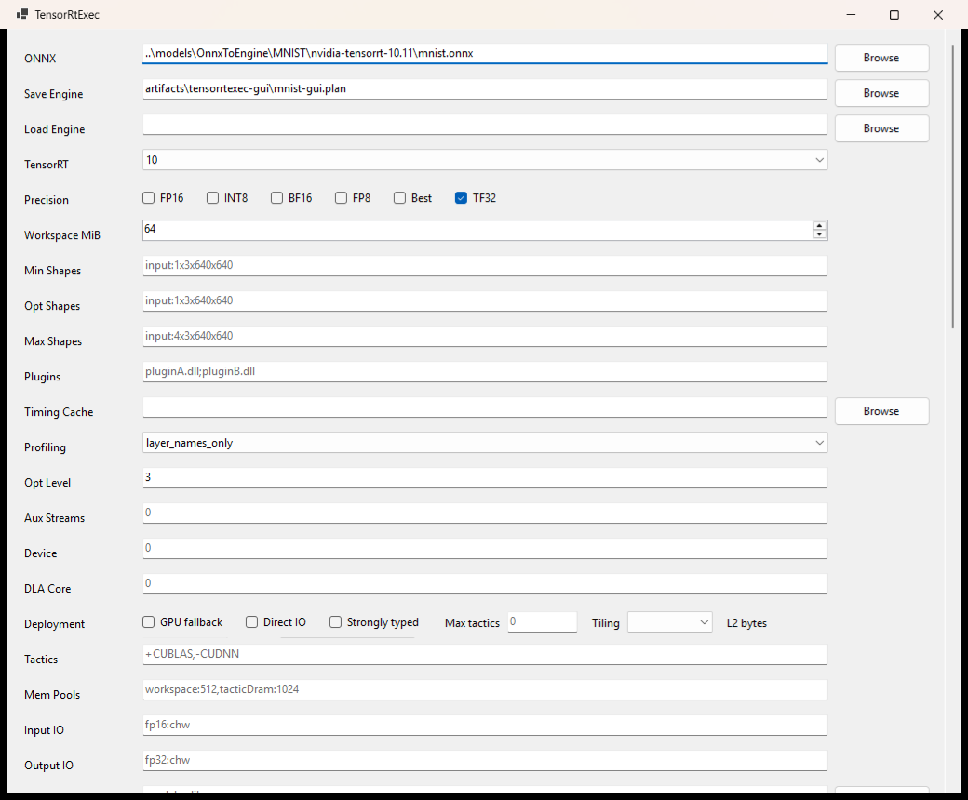Click the Device input field
This screenshot has width=968, height=800.
485,548
